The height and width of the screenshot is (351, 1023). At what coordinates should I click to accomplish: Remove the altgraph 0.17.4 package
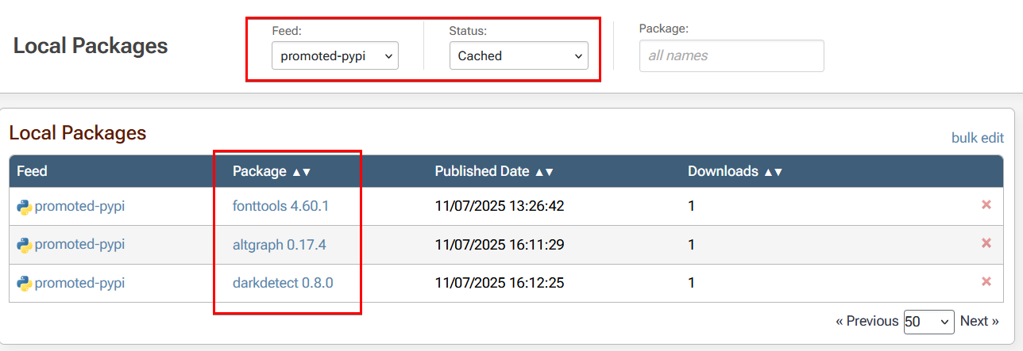tap(986, 243)
